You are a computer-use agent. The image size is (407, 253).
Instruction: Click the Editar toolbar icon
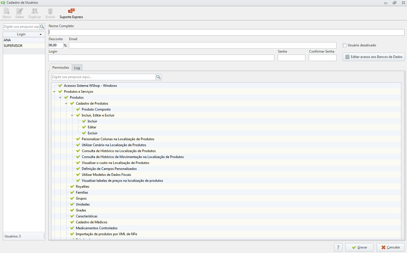point(20,11)
